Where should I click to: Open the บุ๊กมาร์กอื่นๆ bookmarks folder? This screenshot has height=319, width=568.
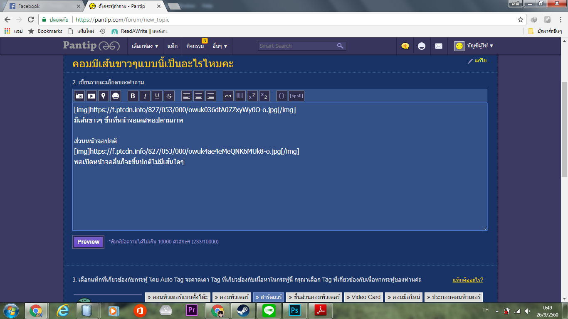[545, 31]
